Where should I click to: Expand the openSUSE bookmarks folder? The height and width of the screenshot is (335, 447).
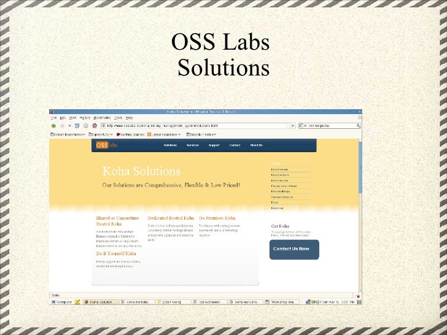101,134
